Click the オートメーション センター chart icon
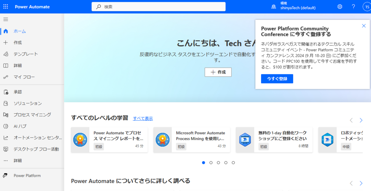 pyautogui.click(x=6, y=138)
